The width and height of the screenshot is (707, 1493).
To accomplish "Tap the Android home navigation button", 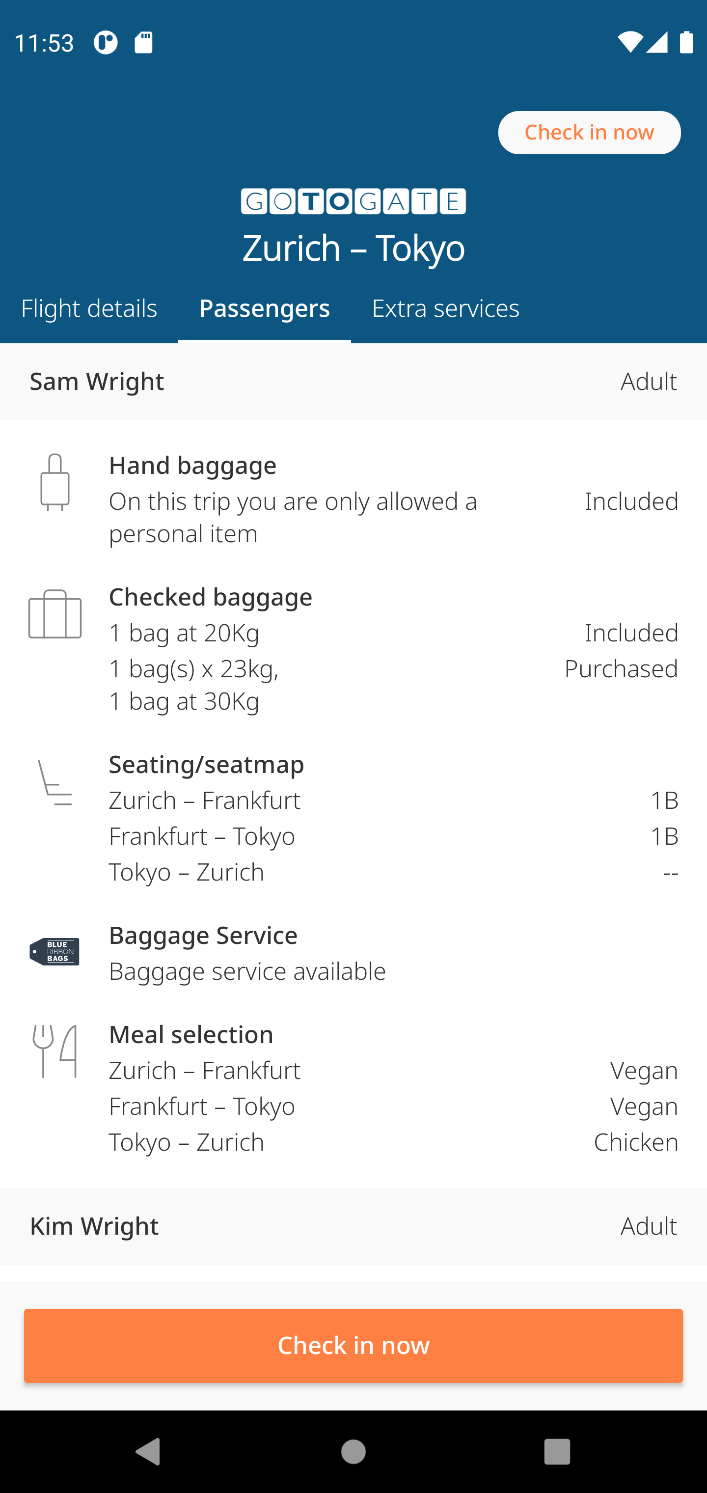I will (x=353, y=1451).
